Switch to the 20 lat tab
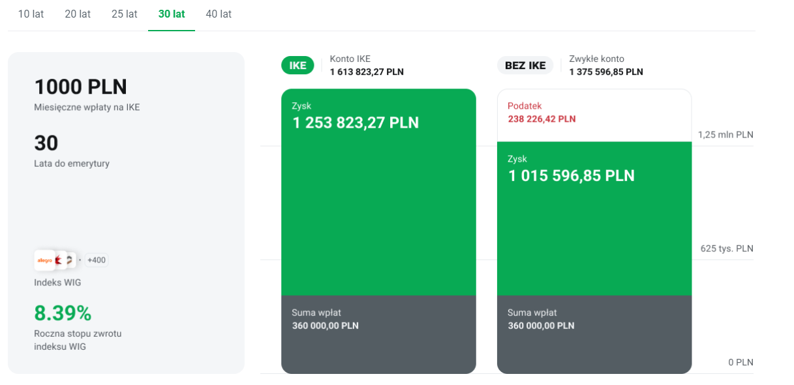Image resolution: width=794 pixels, height=385 pixels. [78, 14]
